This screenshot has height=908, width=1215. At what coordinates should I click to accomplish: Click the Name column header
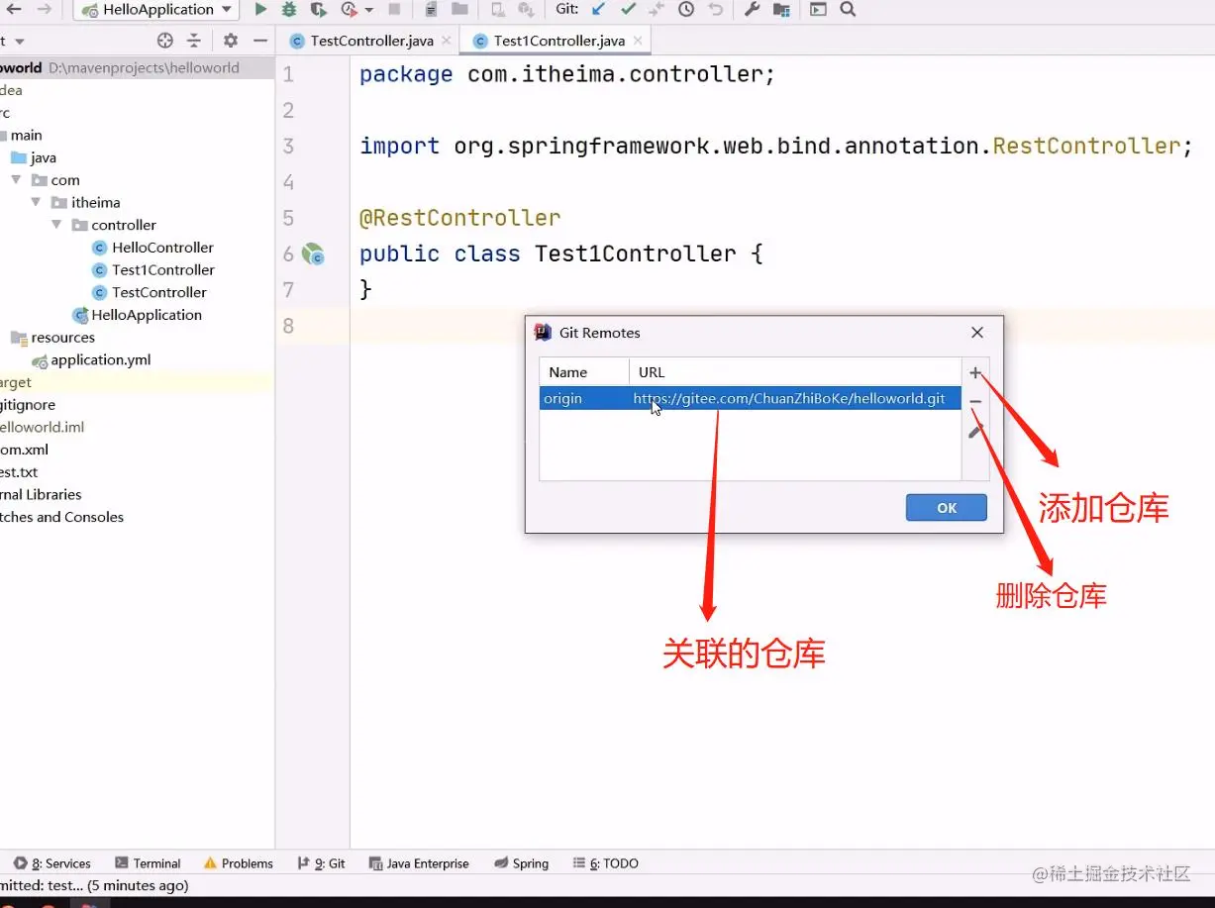tap(584, 372)
